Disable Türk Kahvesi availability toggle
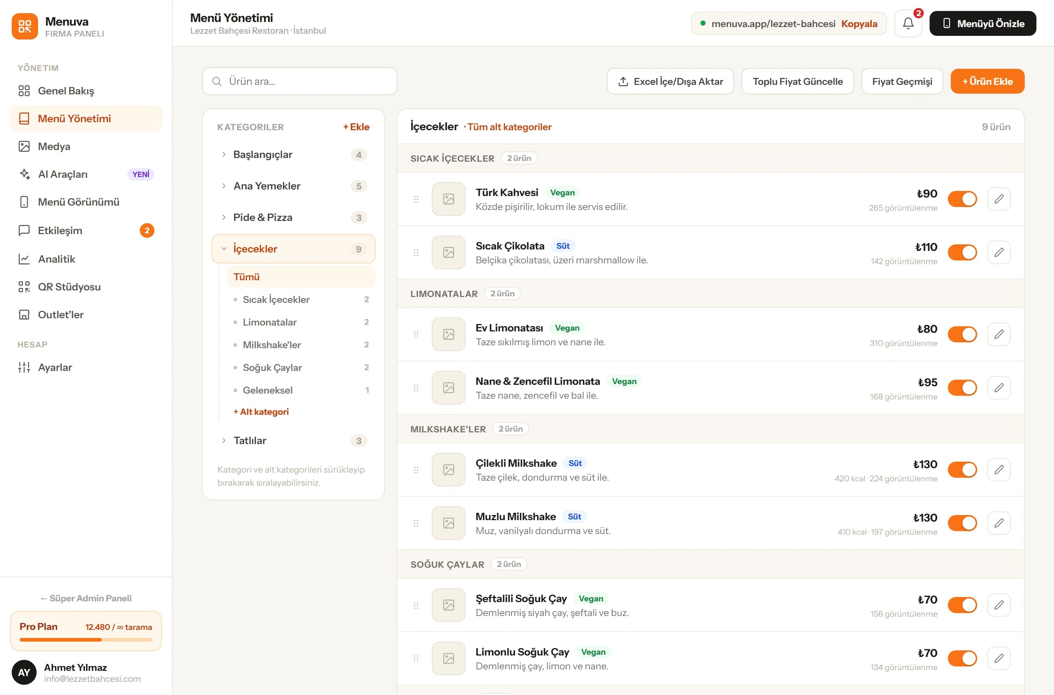 pos(962,199)
